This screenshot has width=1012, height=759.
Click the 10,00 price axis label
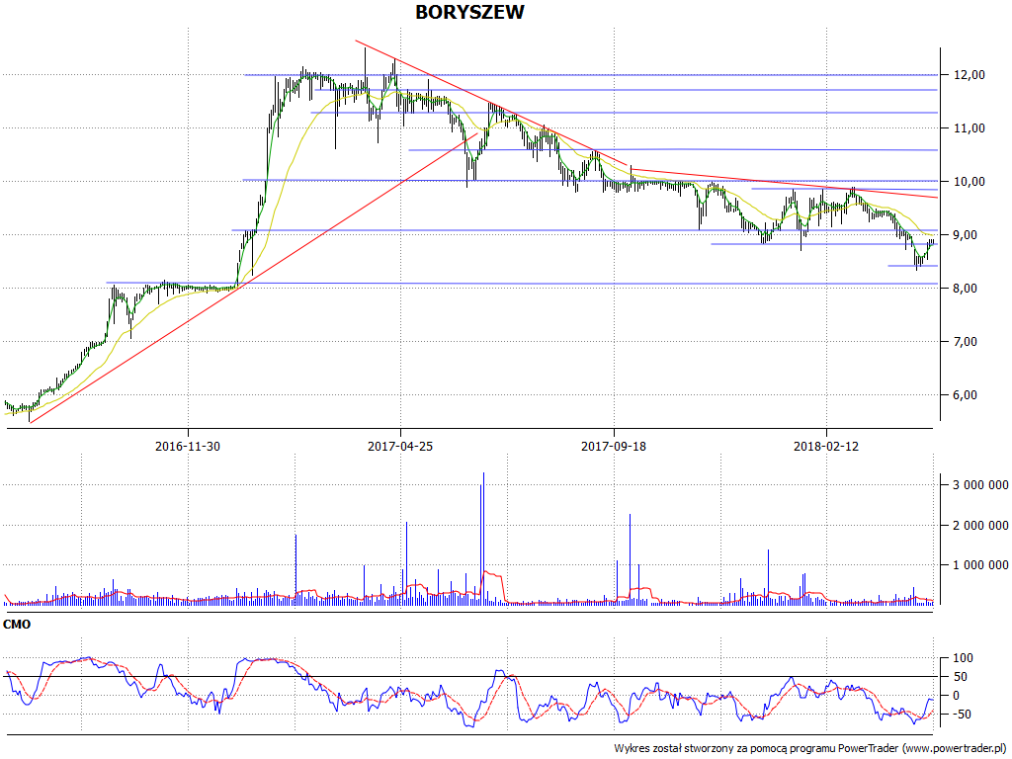pyautogui.click(x=970, y=182)
